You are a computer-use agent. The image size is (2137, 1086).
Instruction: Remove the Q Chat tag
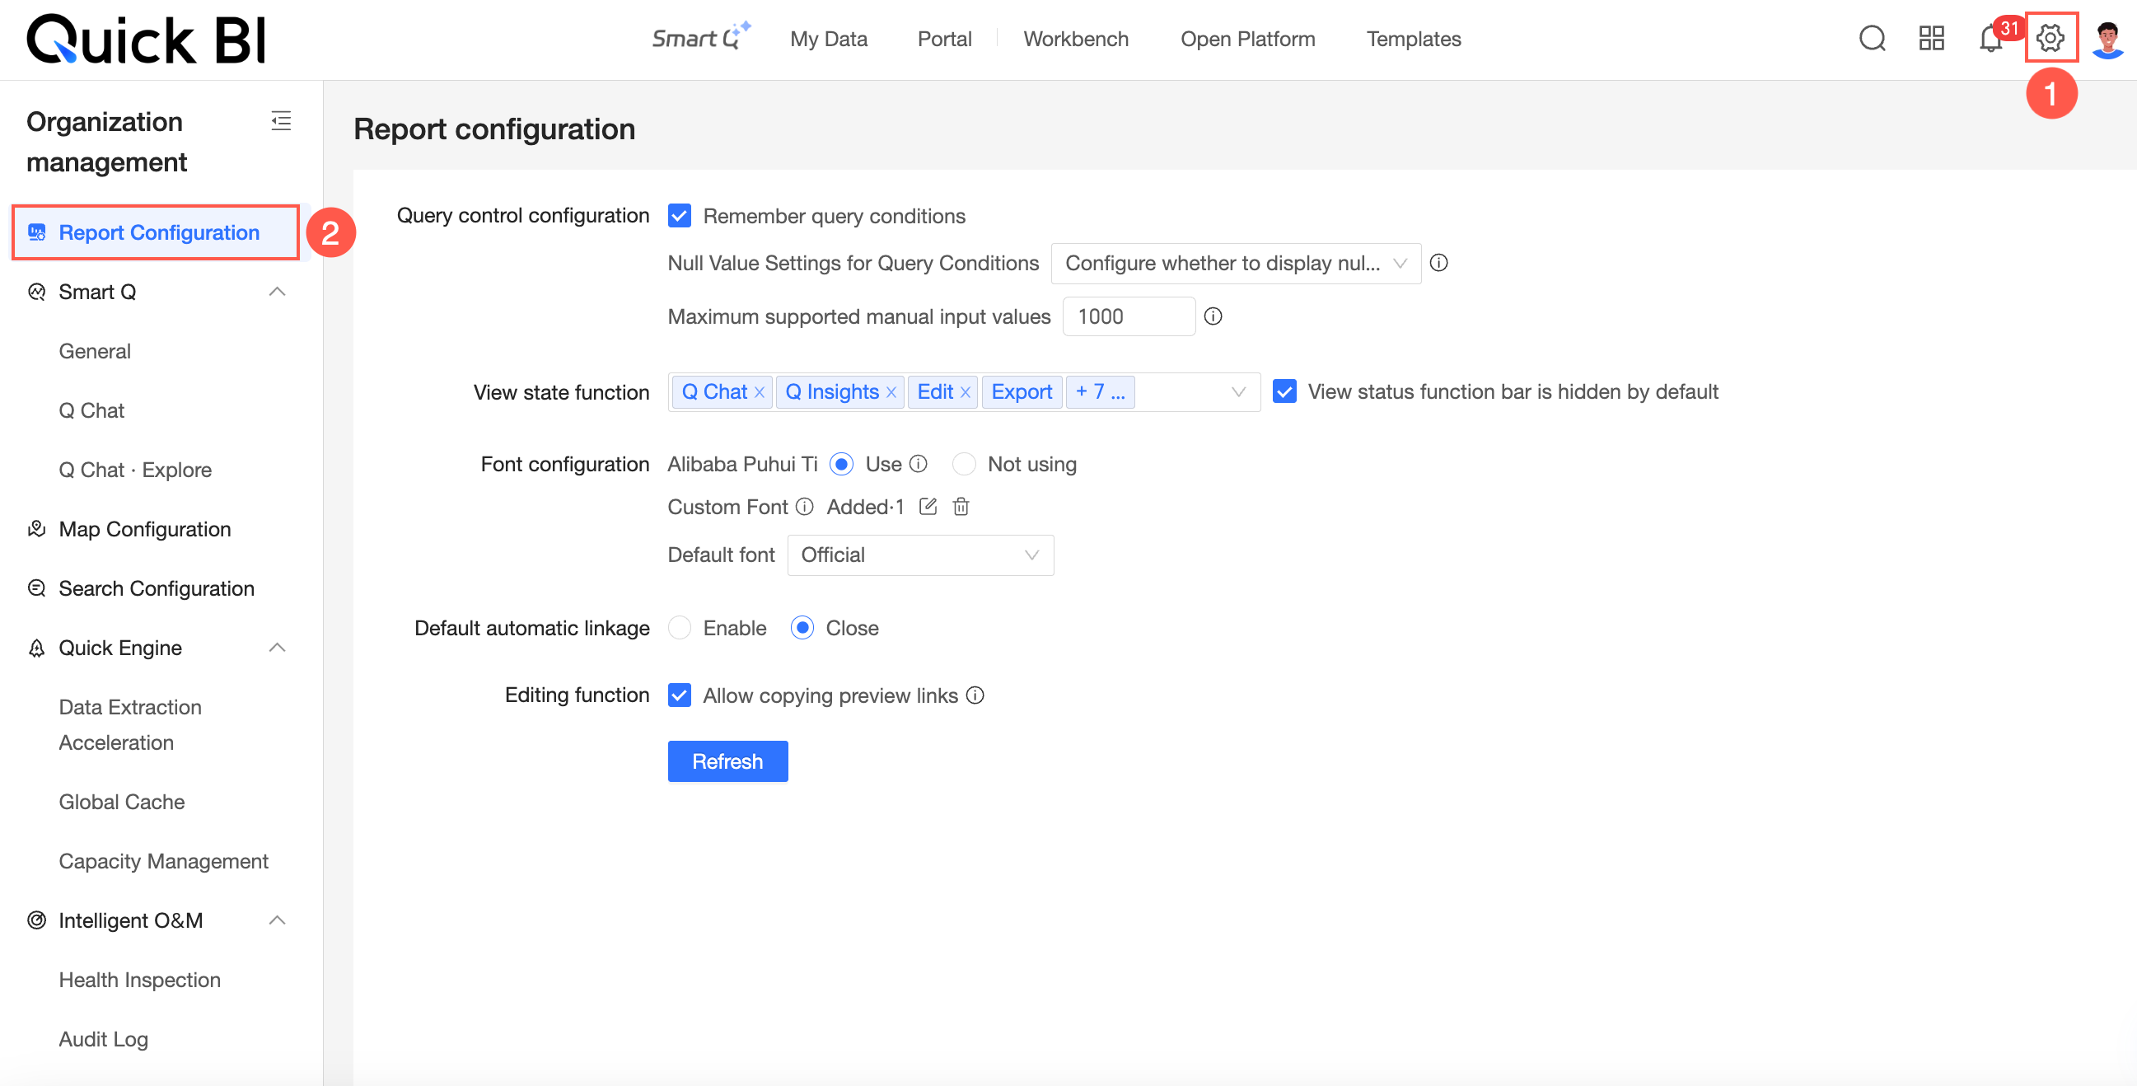point(759,392)
